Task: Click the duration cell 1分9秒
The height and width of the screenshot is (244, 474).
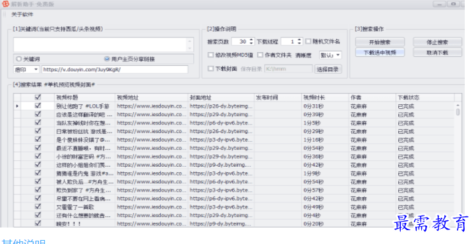Action: 312,173
